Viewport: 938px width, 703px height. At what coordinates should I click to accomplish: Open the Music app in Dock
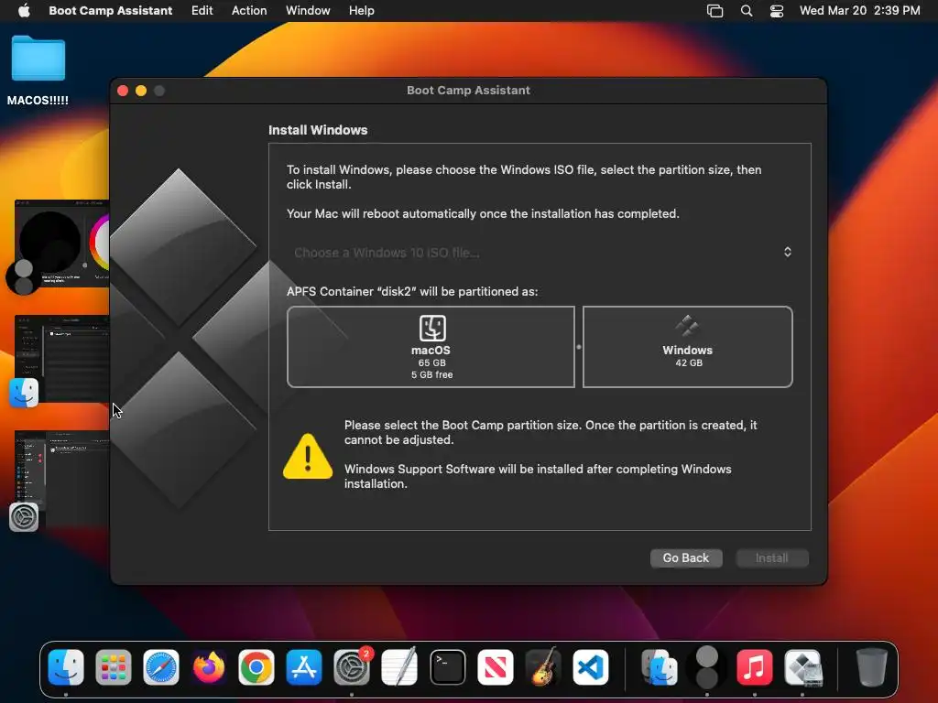point(755,666)
